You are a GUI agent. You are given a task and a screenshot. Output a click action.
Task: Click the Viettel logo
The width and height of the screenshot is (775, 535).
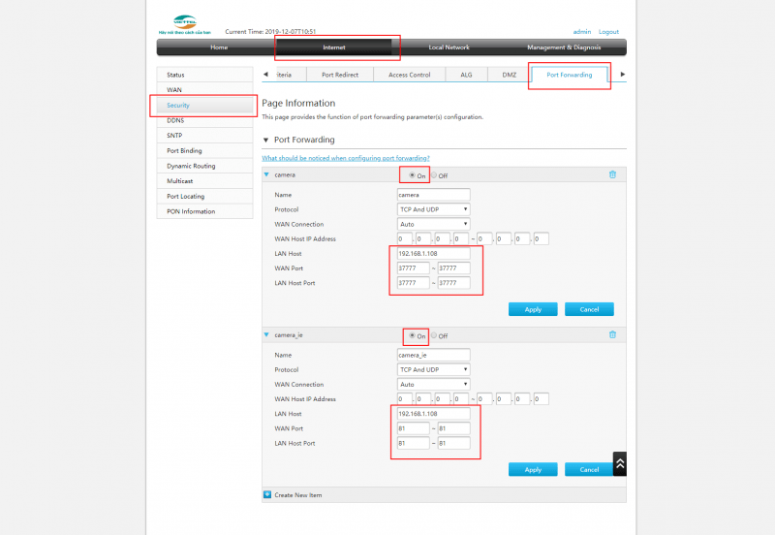(183, 23)
